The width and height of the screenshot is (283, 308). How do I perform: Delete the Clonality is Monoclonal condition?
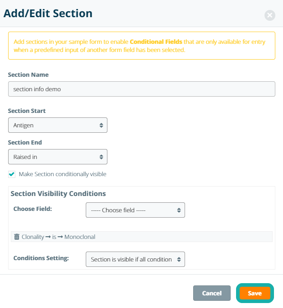point(17,237)
